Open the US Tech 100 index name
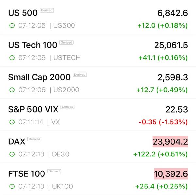Image resolution: width=196 pixels, height=196 pixels. point(33,45)
